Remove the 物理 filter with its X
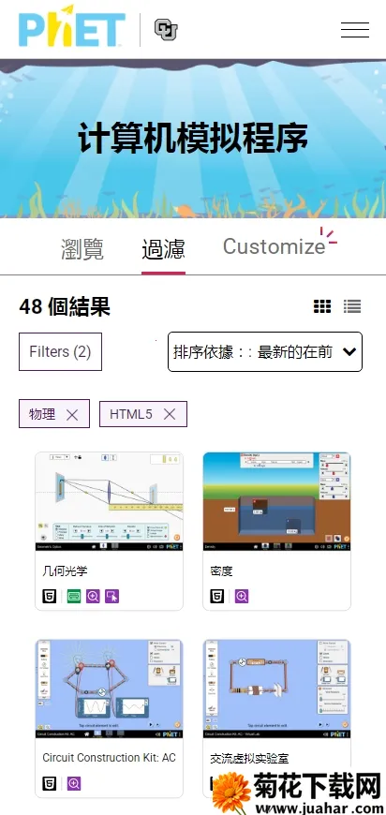 72,414
